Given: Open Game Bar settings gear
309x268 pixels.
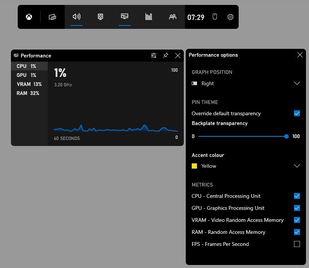Looking at the screenshot, I should (230, 17).
